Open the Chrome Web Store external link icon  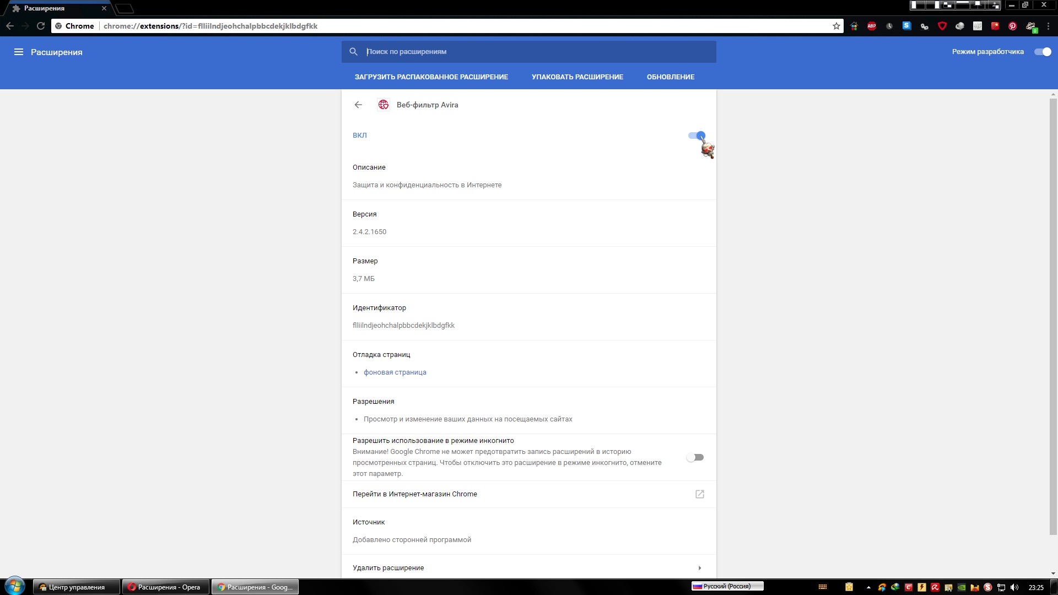coord(700,494)
